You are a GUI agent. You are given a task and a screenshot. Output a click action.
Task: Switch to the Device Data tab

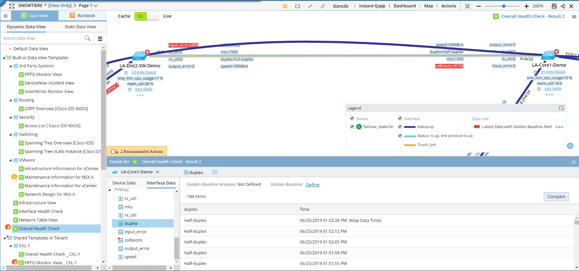pyautogui.click(x=124, y=183)
